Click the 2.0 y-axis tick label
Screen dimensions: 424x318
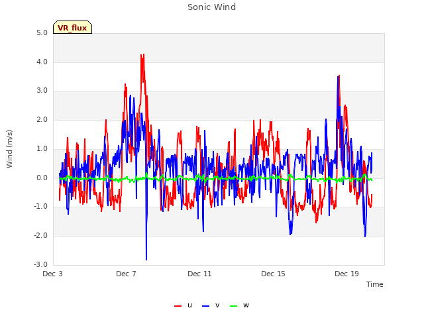[x=42, y=120]
